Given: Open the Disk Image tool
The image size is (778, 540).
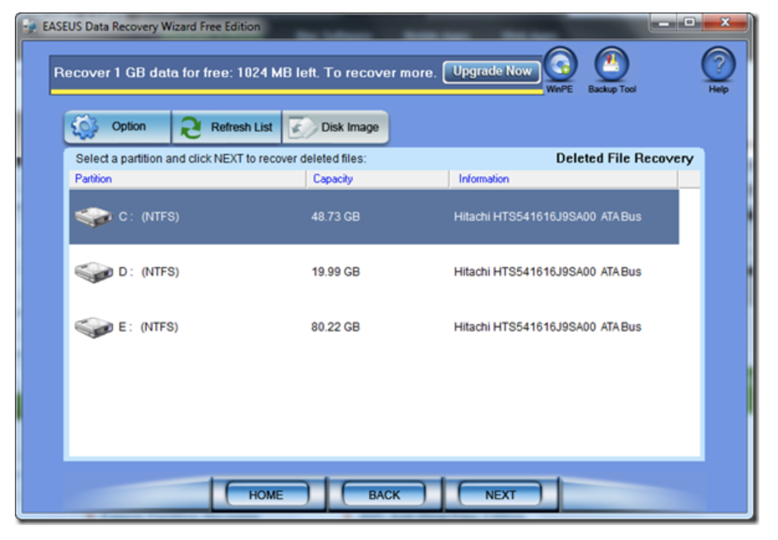Looking at the screenshot, I should (336, 127).
